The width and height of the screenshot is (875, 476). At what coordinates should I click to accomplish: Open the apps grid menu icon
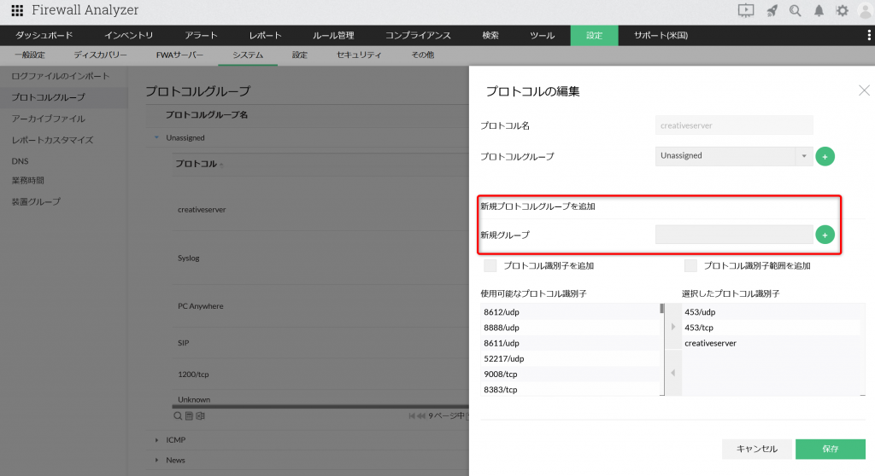click(16, 11)
